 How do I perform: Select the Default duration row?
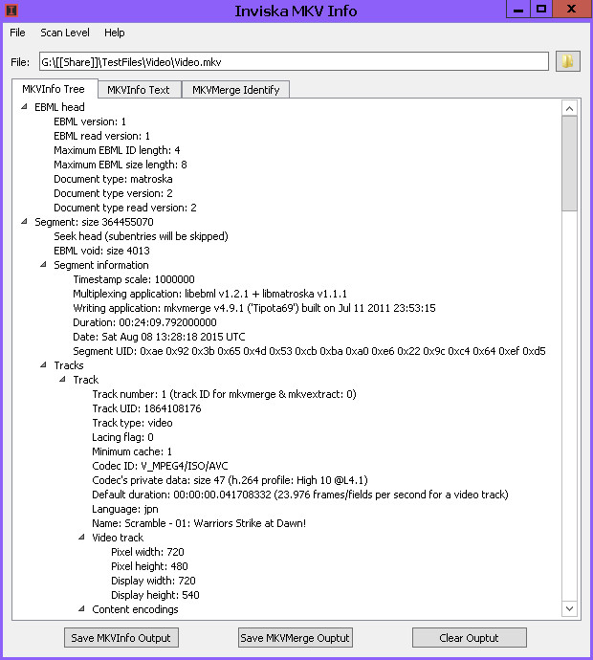click(x=300, y=495)
